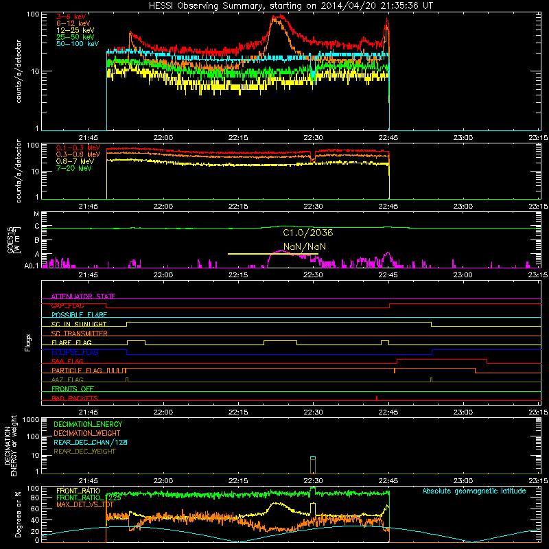Screen dimensions: 549x549
Task: Click 23:15 tick label under the Flags panel
Action: (538, 412)
